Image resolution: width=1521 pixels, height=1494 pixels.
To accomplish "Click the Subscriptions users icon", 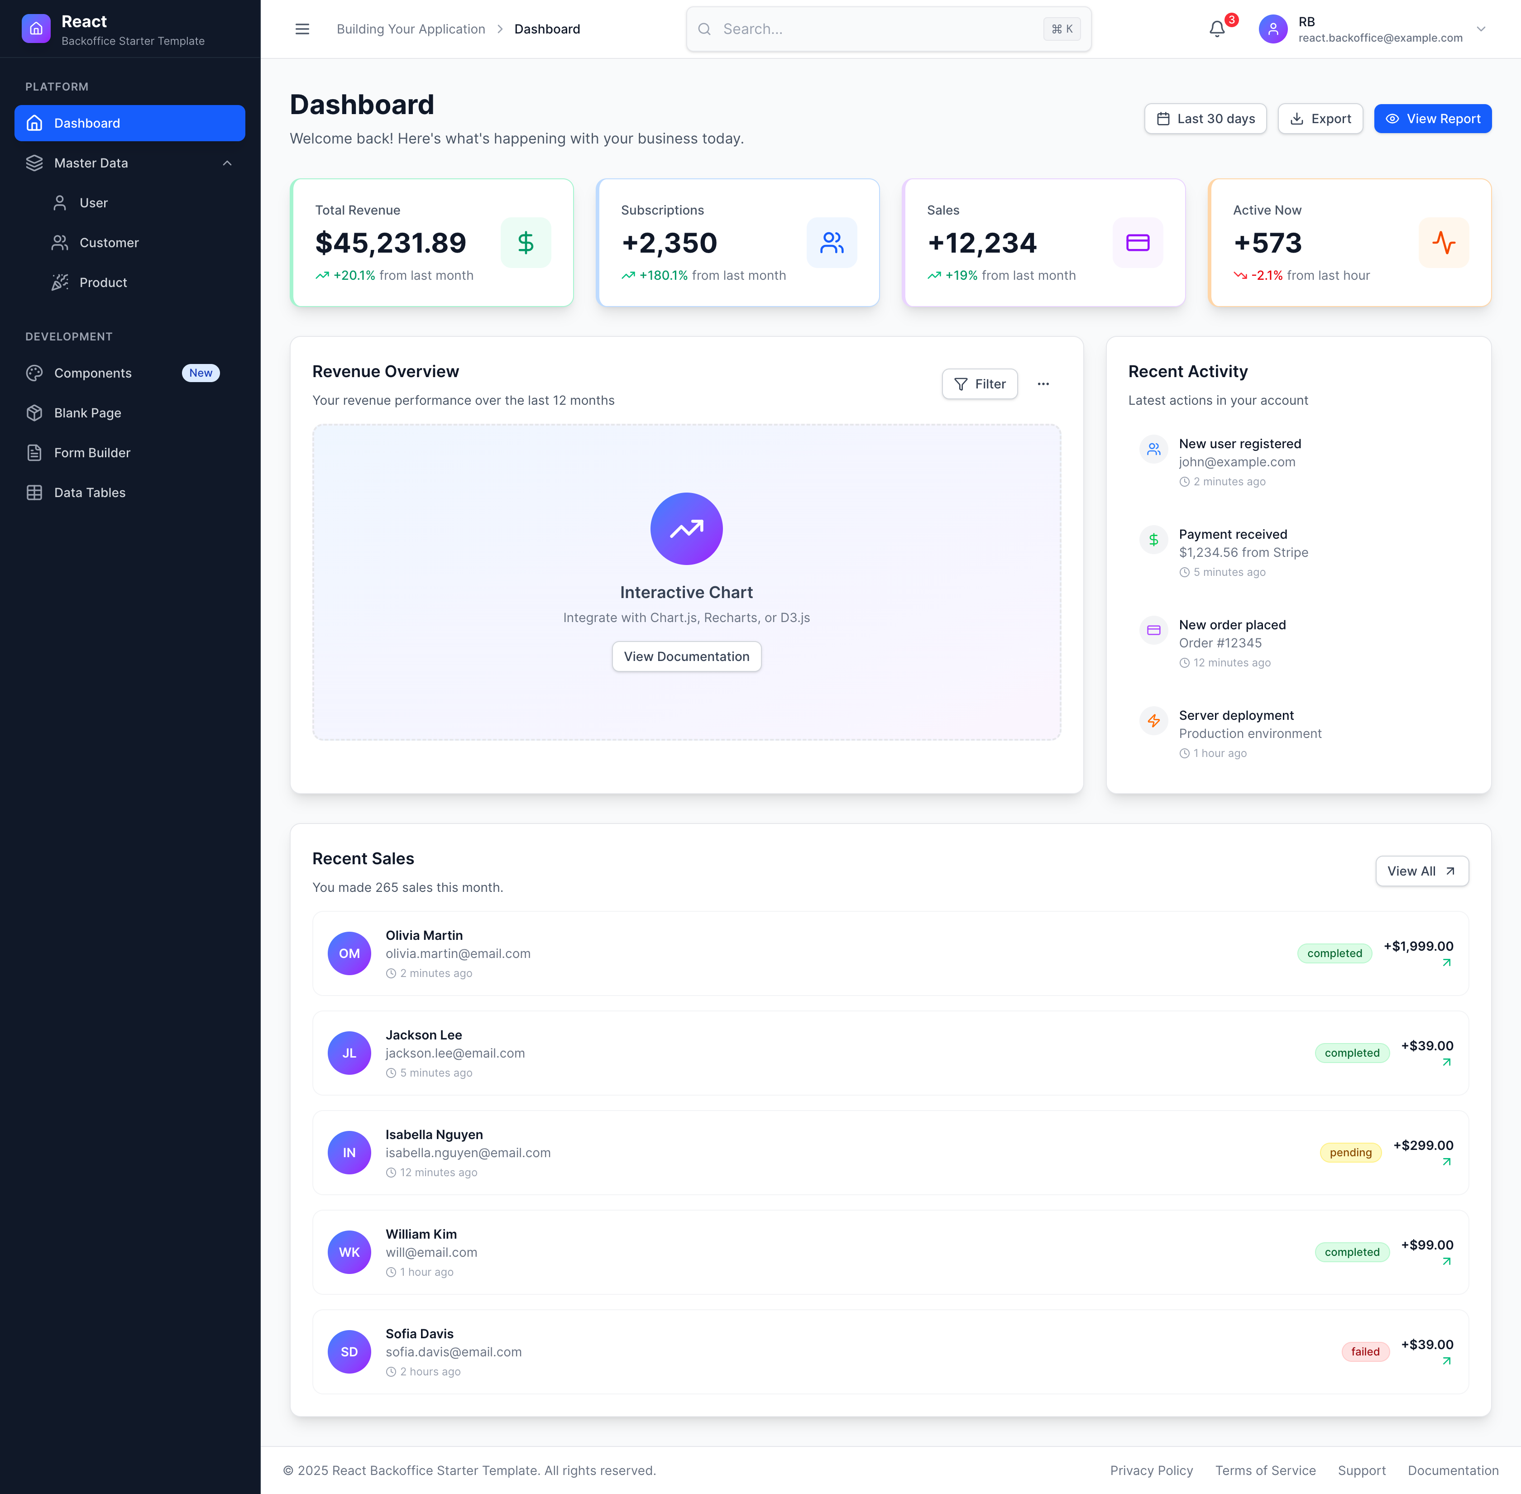I will click(x=832, y=243).
